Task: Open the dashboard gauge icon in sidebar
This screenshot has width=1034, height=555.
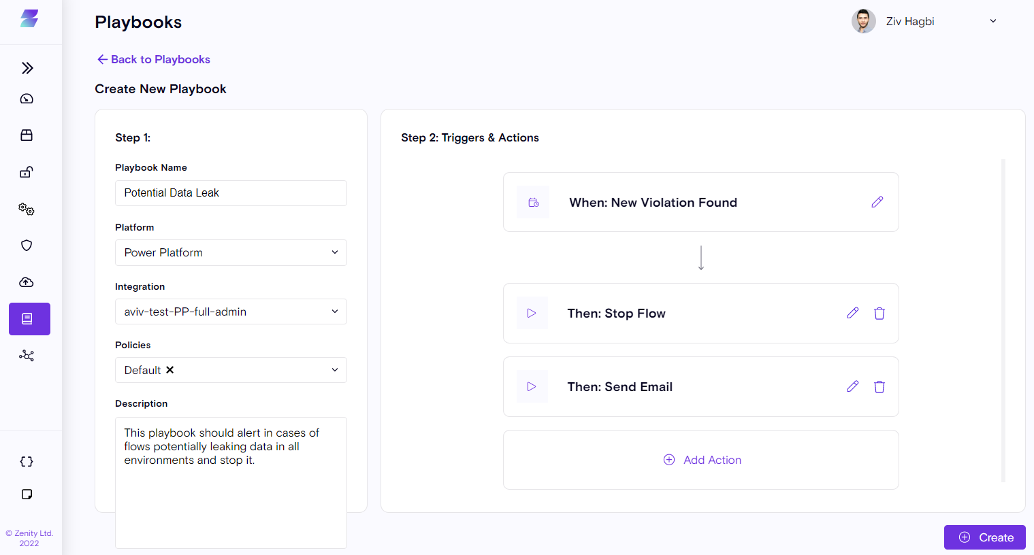Action: click(27, 99)
